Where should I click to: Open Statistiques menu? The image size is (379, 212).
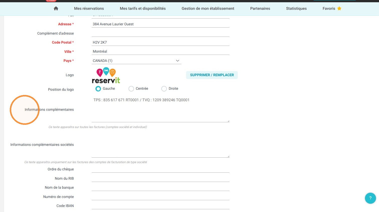[296, 9]
